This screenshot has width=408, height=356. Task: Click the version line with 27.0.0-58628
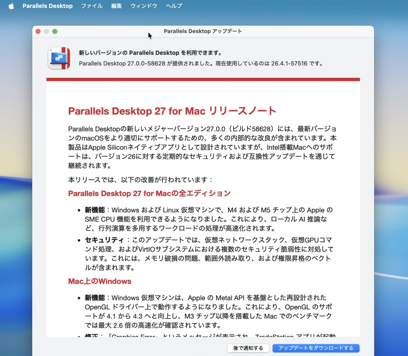pyautogui.click(x=201, y=63)
